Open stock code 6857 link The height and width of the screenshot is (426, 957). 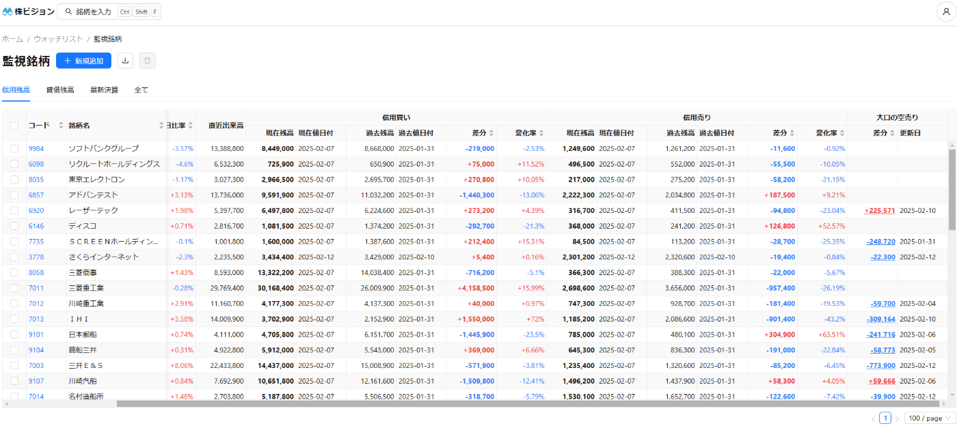pyautogui.click(x=36, y=195)
